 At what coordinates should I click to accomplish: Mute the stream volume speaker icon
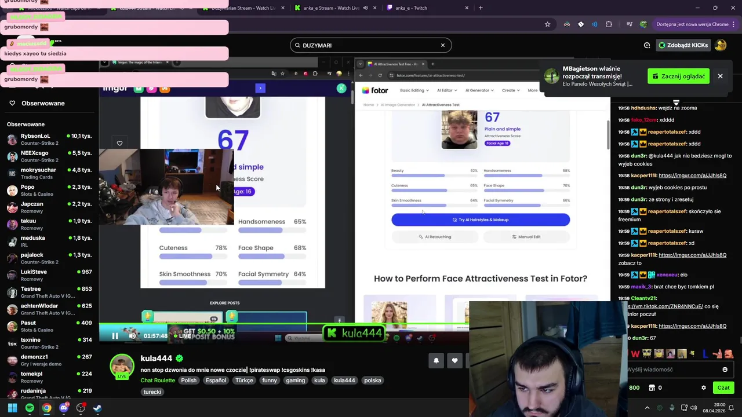point(132,336)
